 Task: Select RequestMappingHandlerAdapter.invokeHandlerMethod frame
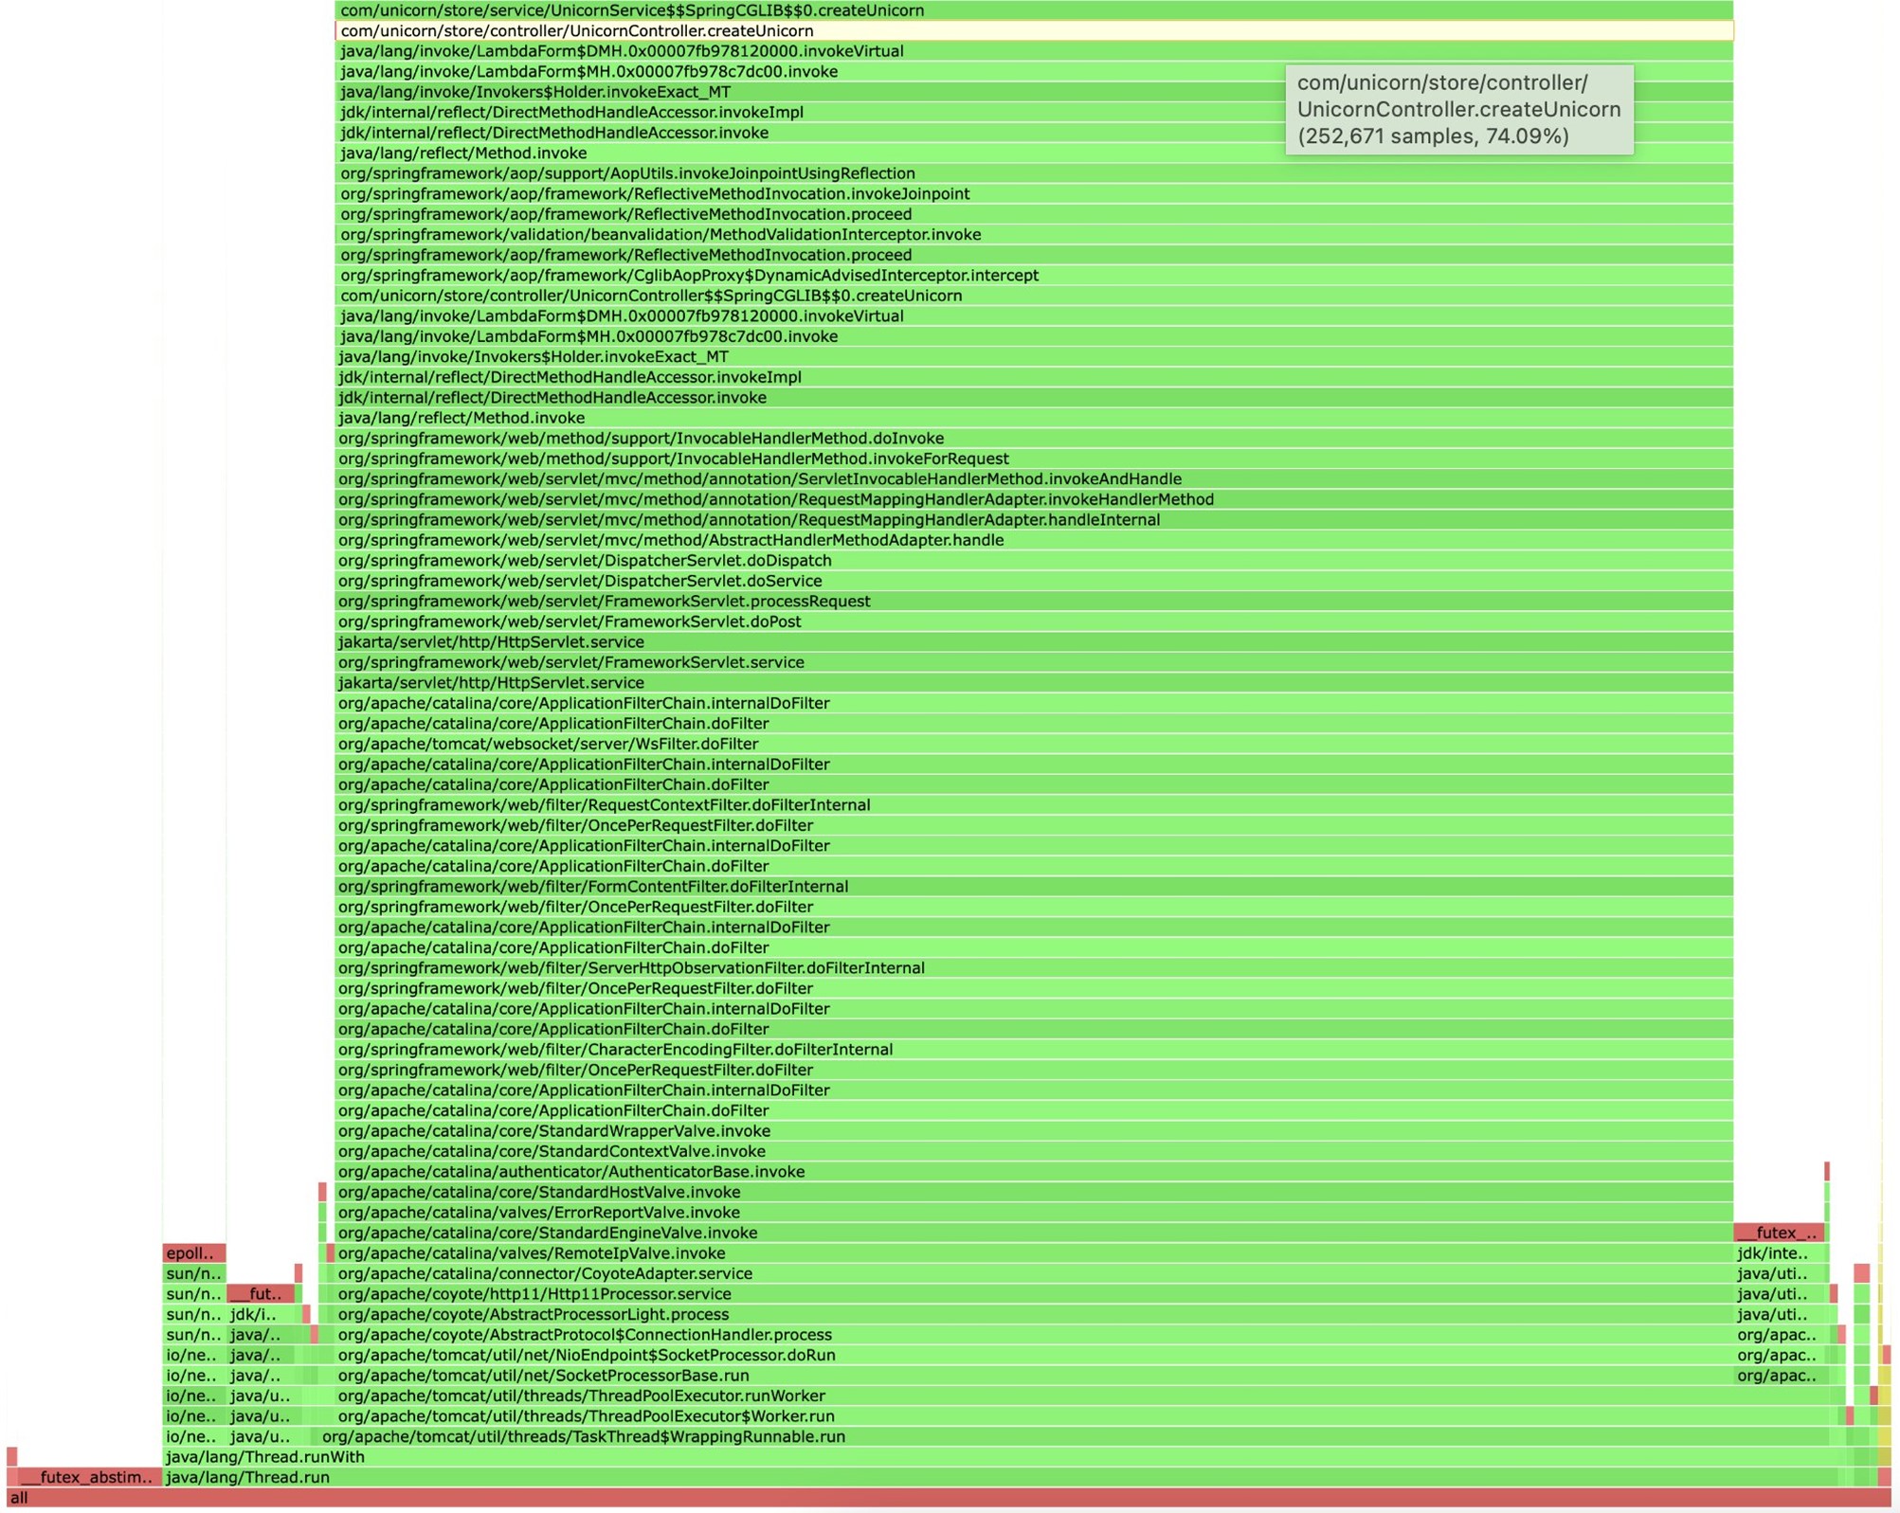(1034, 499)
